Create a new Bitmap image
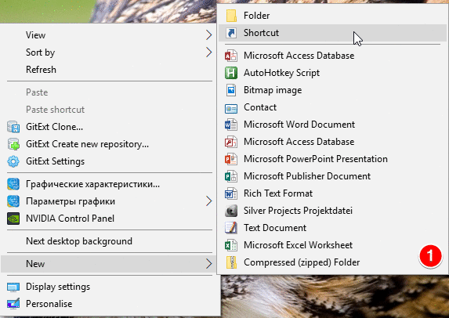 [332, 90]
